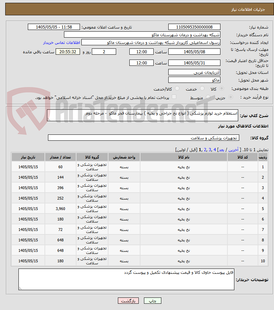This screenshot has width=274, height=310.
Task: Click quantity 396 in row 3
Action: click(61, 188)
